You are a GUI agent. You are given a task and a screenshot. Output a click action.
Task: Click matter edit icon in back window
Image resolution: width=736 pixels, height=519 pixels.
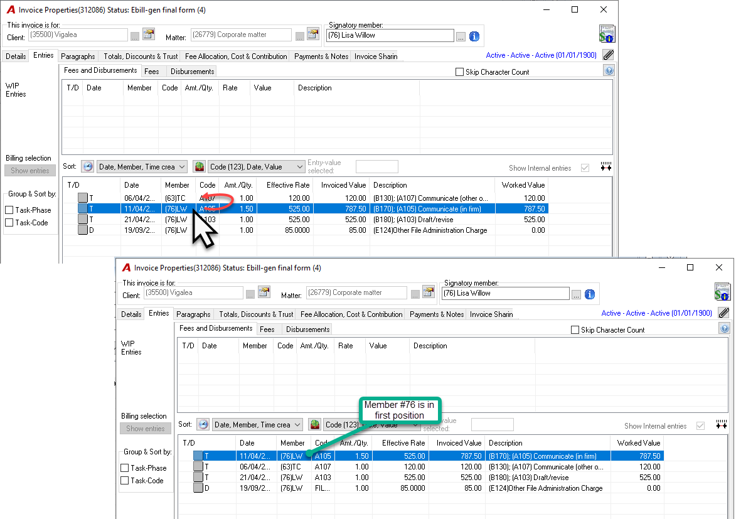click(x=312, y=35)
